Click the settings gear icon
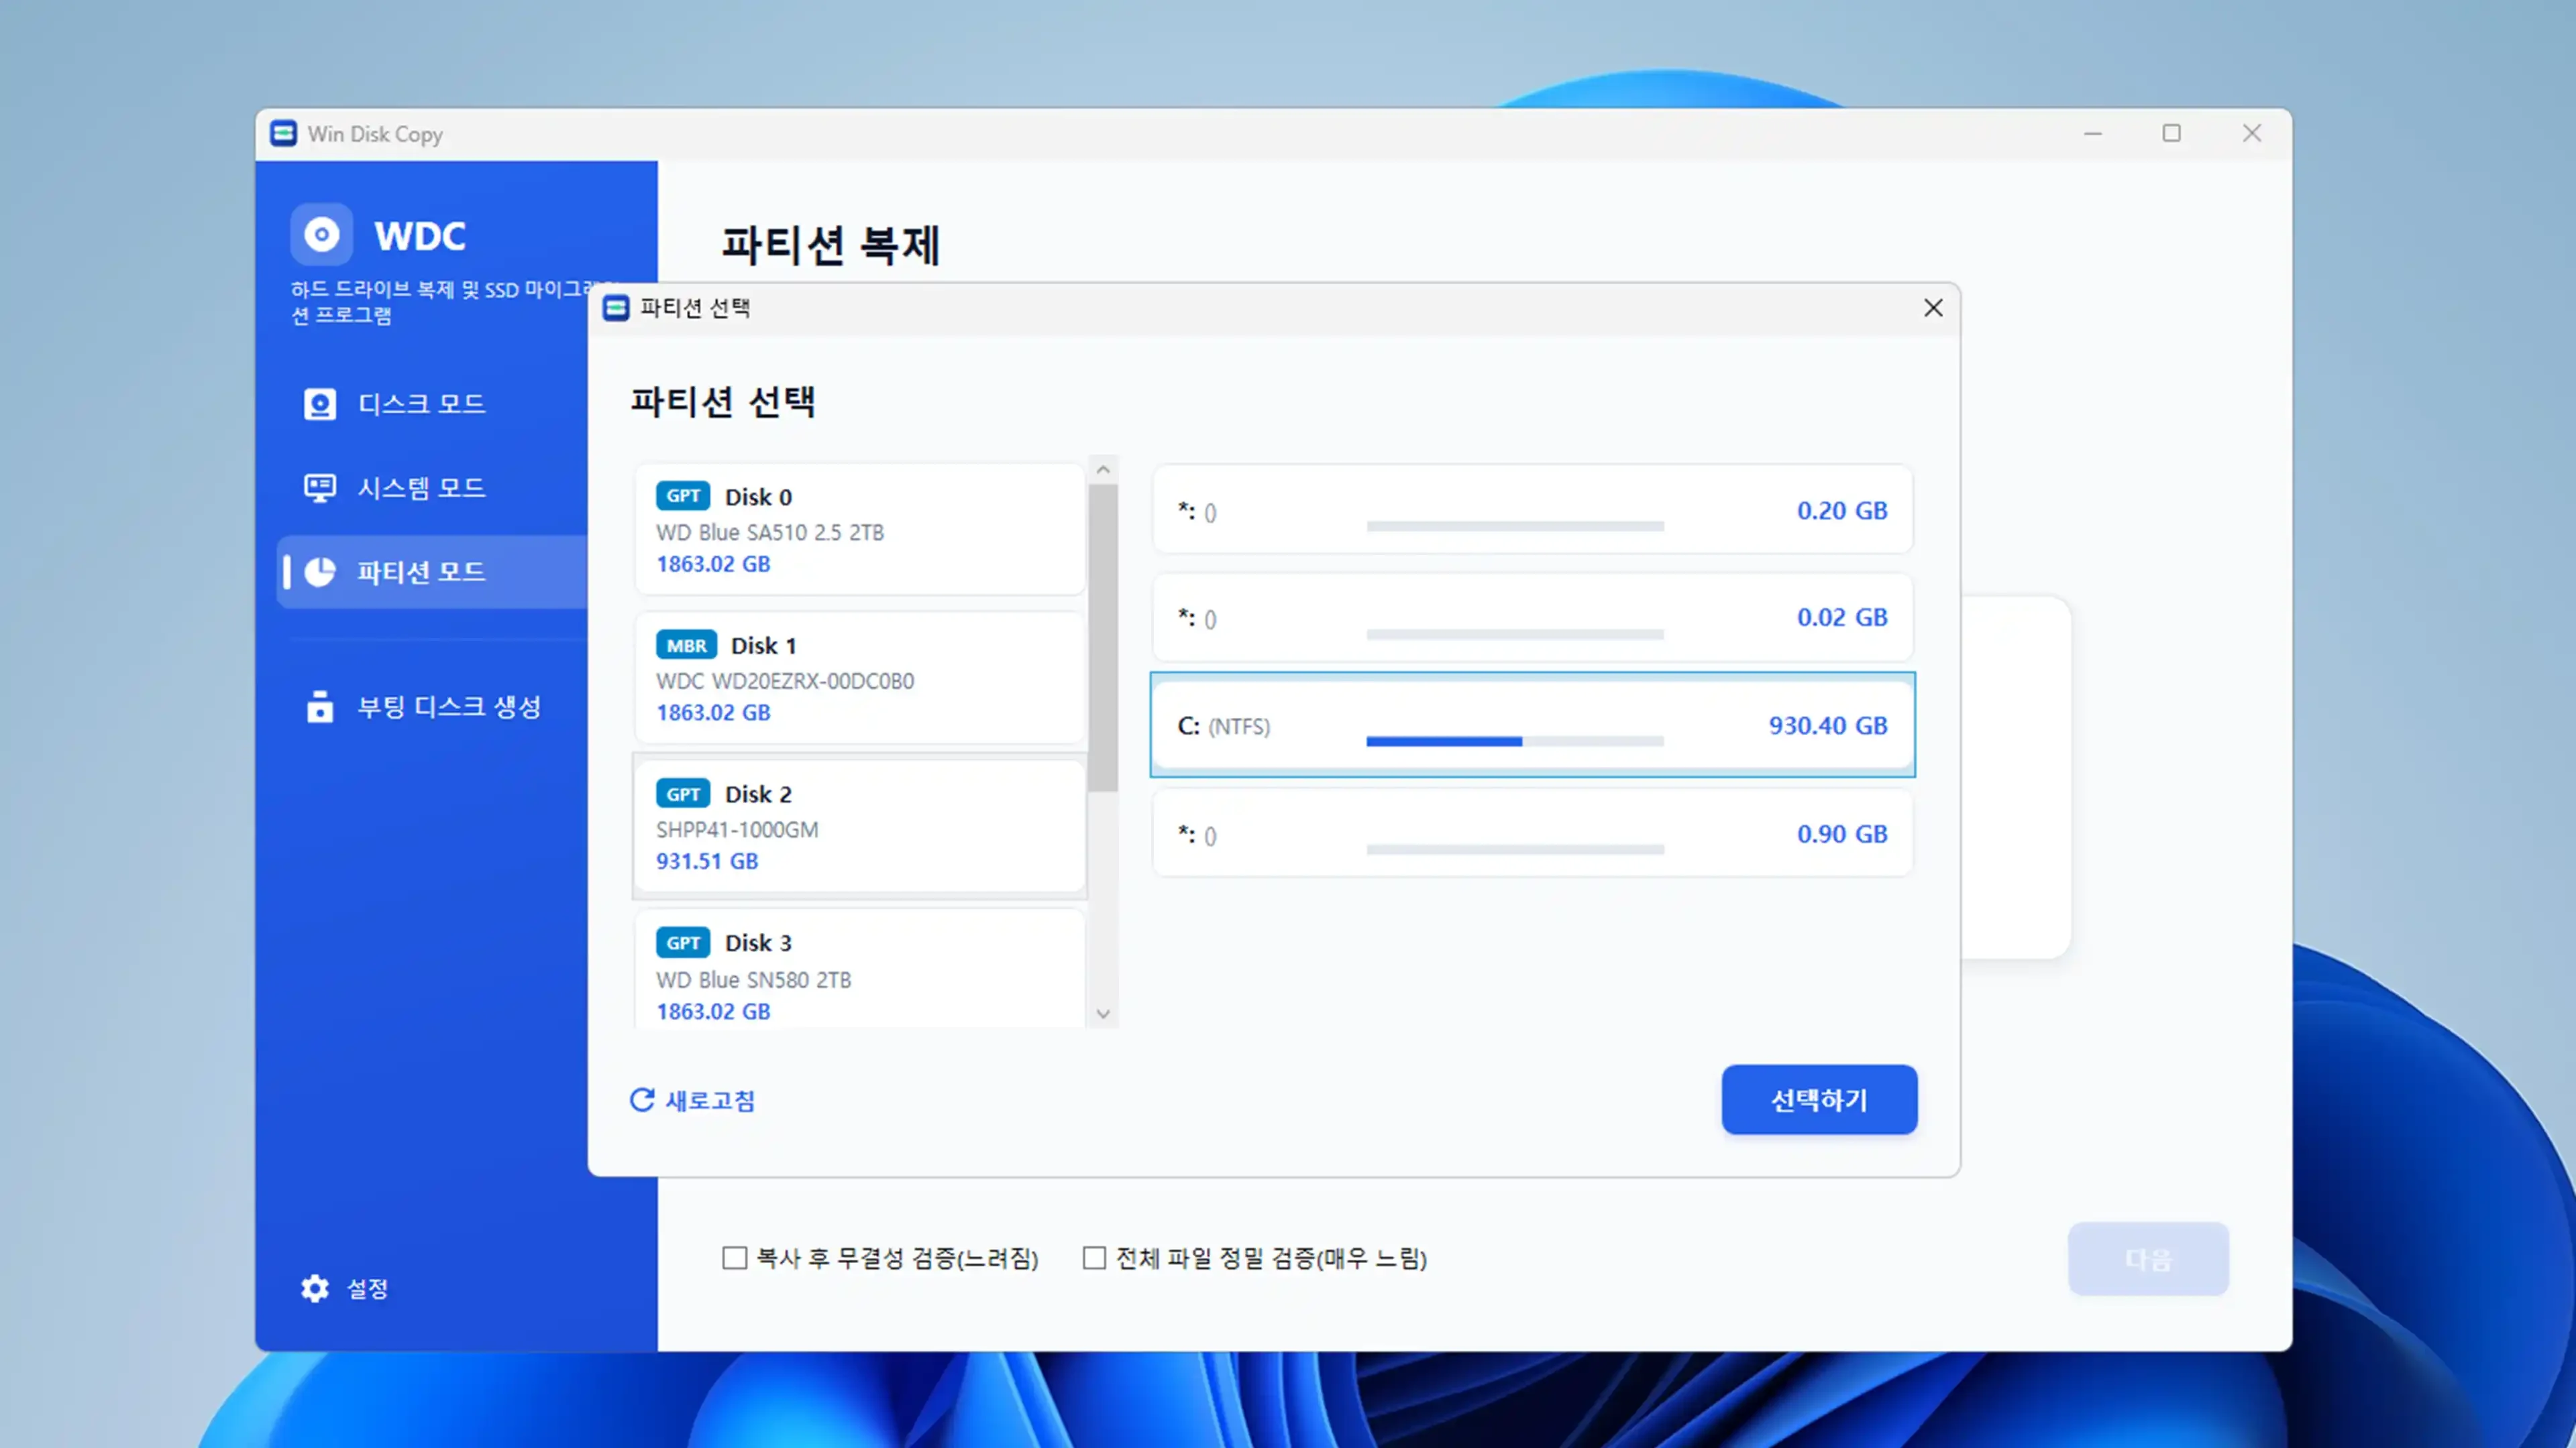Viewport: 2576px width, 1448px height. click(x=315, y=1288)
